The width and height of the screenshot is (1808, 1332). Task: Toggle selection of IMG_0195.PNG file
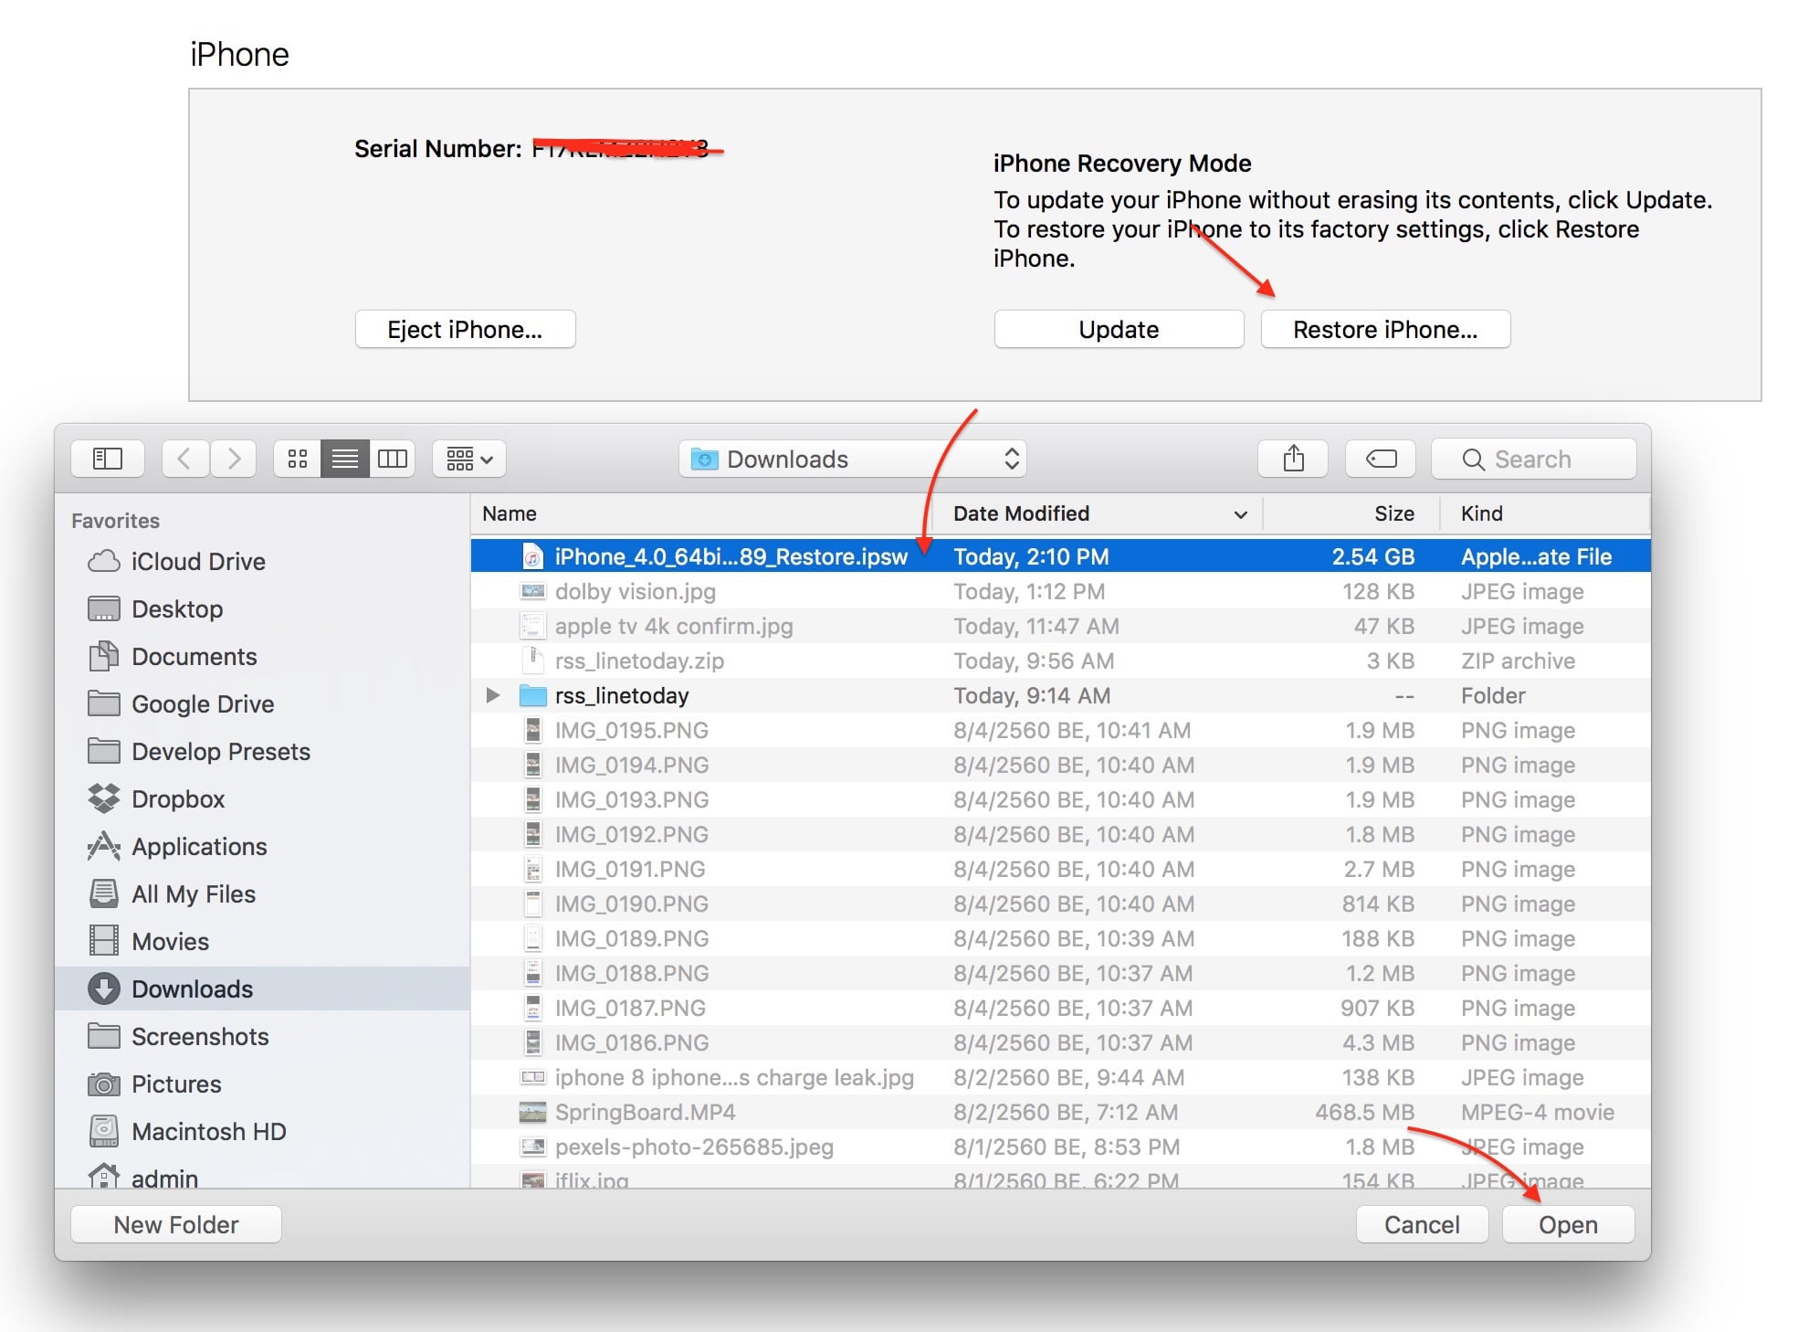coord(631,730)
